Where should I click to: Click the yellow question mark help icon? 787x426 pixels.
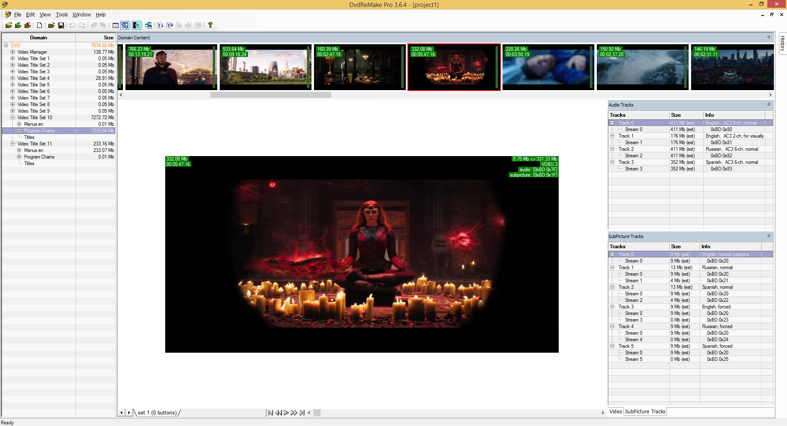210,25
